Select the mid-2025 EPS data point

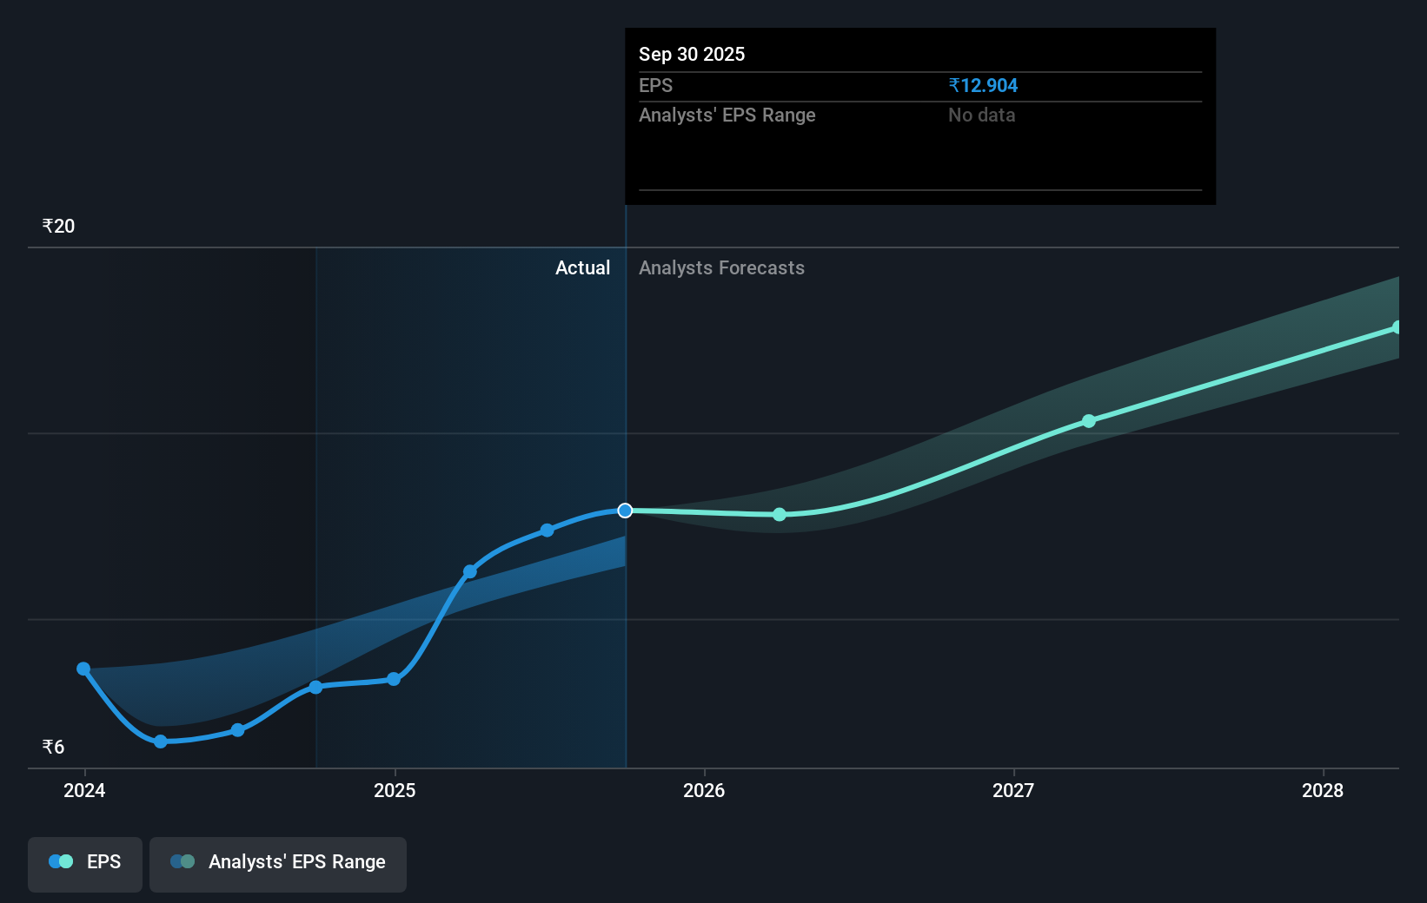(547, 531)
